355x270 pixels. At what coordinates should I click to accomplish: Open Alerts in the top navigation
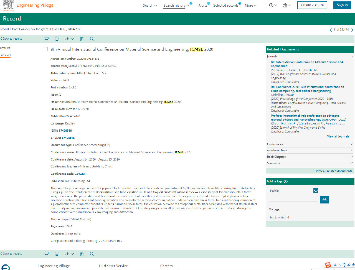203,5
